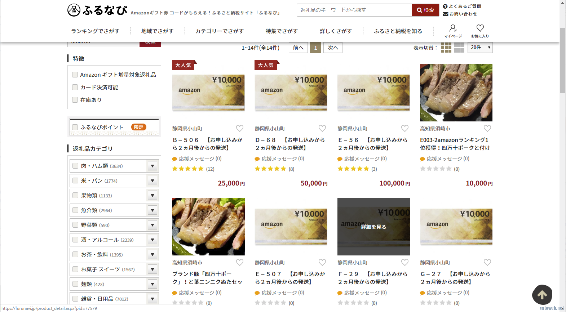Open the E003-2amazonランキング1位 item link

(x=455, y=144)
